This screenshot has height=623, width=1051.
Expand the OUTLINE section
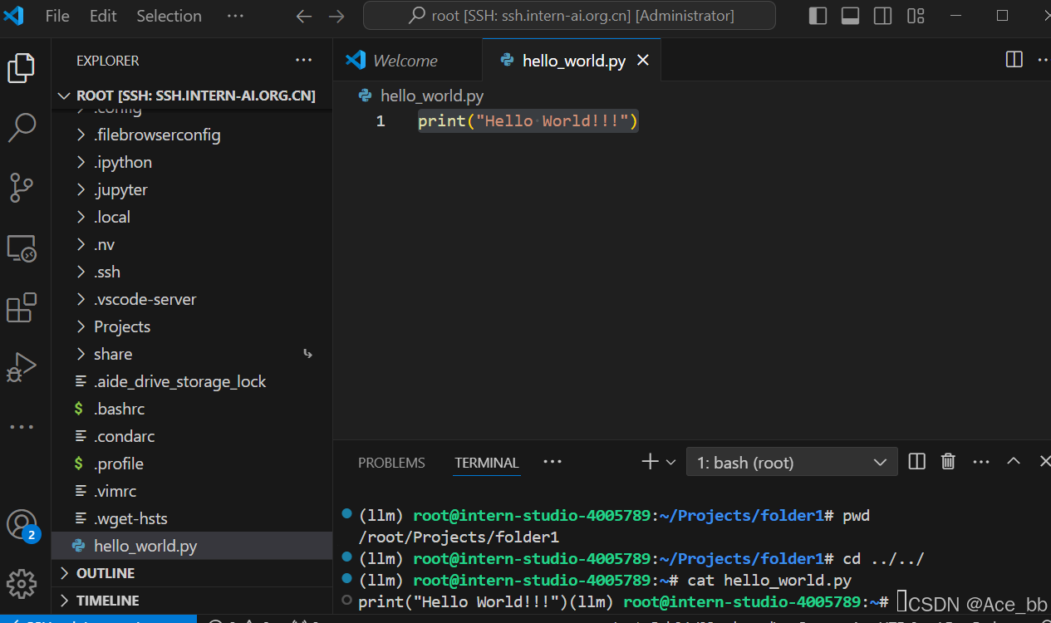[192, 573]
